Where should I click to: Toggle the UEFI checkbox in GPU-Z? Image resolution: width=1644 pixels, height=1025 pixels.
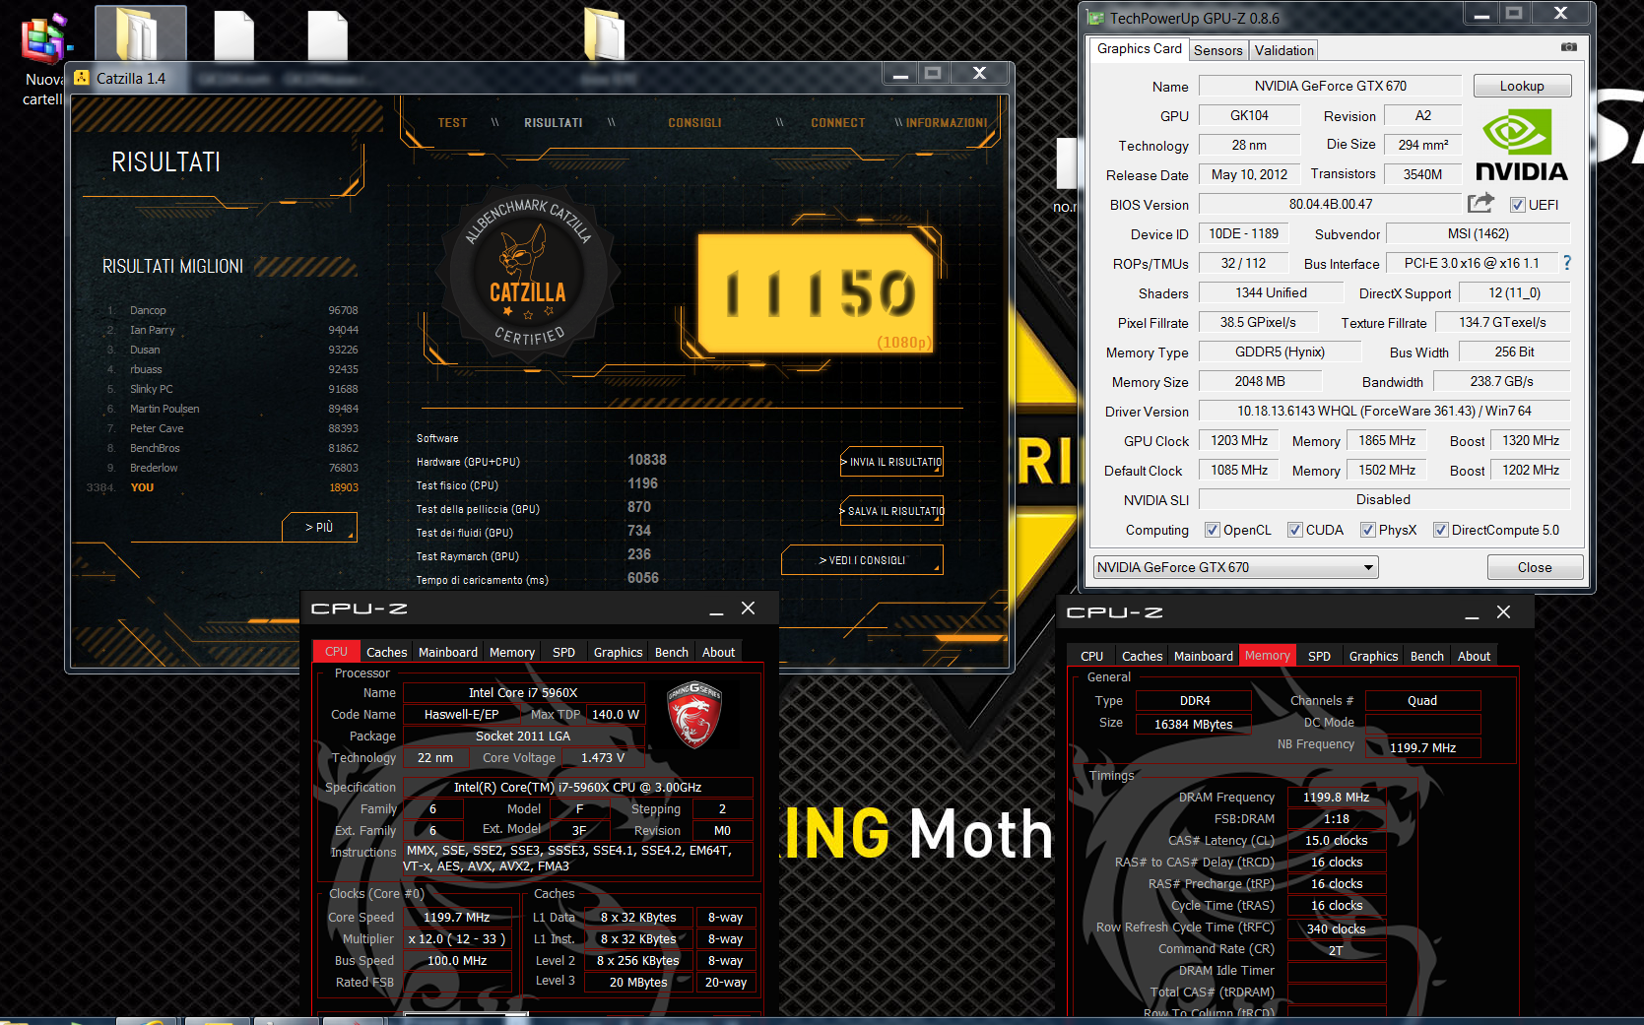[1518, 205]
